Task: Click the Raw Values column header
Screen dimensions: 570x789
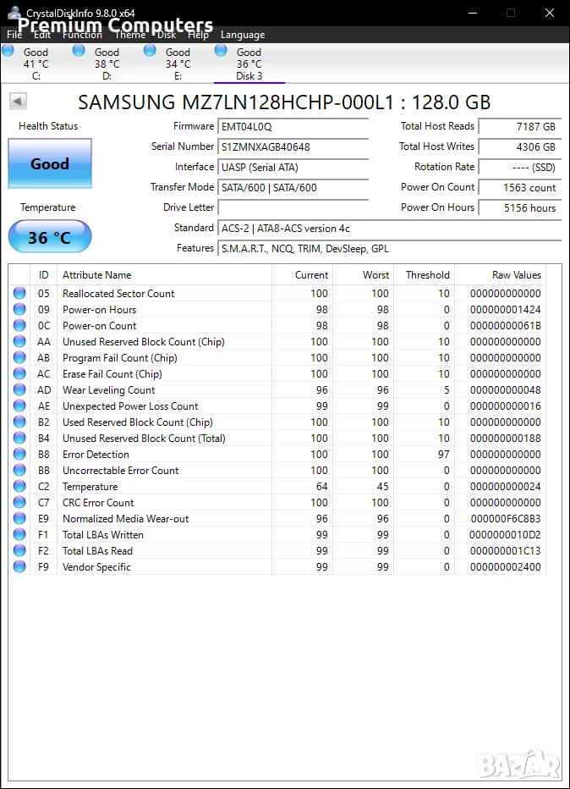Action: point(500,275)
